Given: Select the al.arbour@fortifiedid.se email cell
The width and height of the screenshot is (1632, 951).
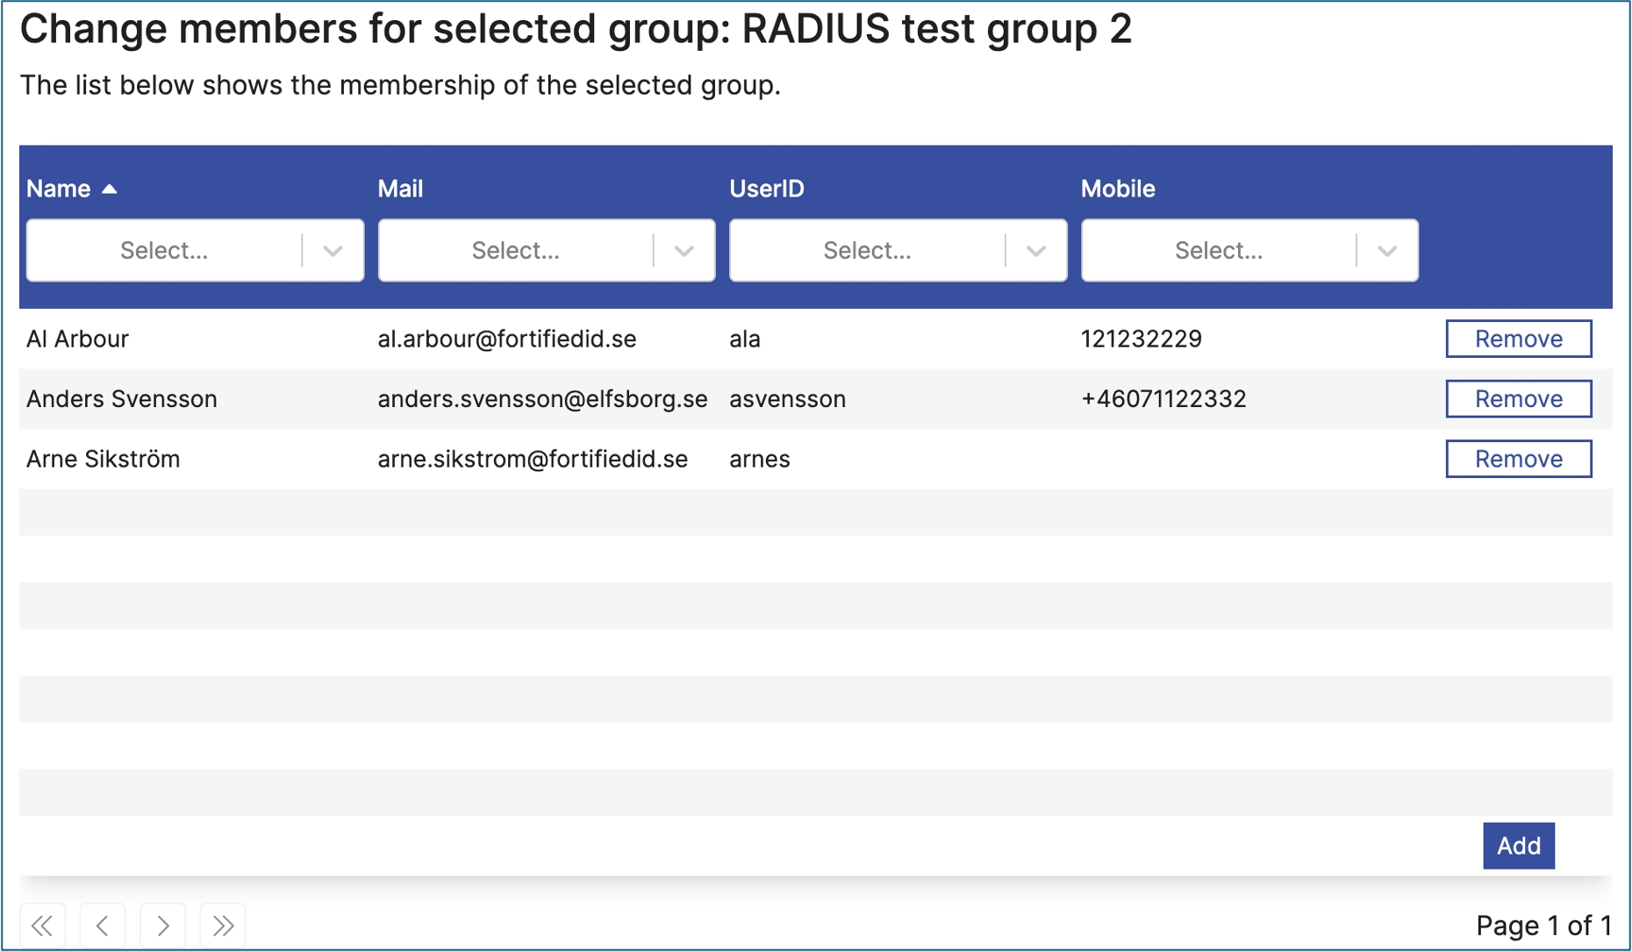Looking at the screenshot, I should pos(507,339).
